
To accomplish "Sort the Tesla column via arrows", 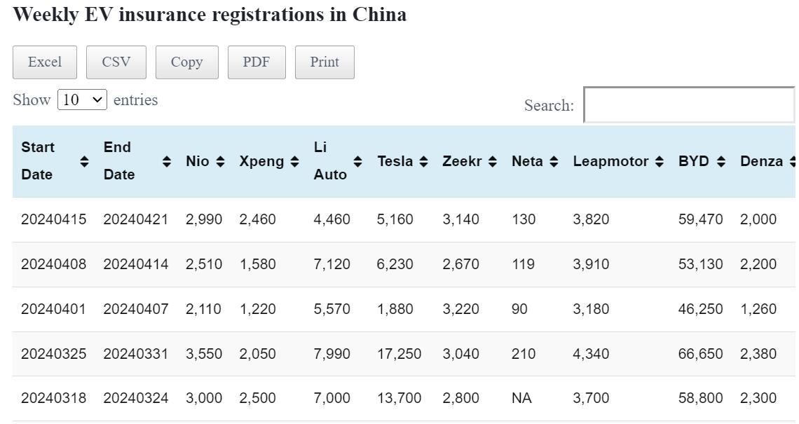I will 423,161.
